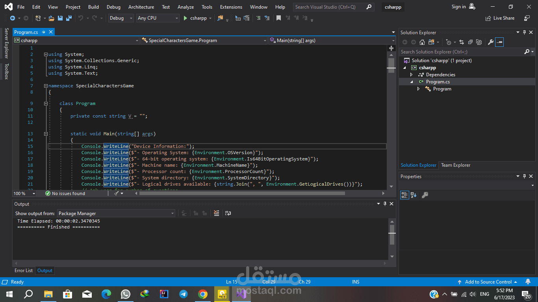
Task: Start debugging with the green csharpp run button
Action: pos(195,18)
